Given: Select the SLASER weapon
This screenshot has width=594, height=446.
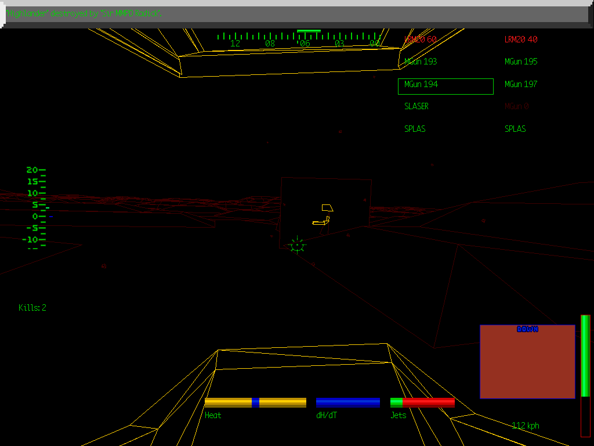Looking at the screenshot, I should (415, 106).
